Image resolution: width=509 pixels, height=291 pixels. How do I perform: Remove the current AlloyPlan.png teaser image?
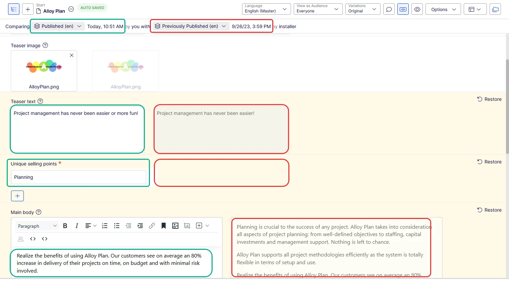[71, 55]
